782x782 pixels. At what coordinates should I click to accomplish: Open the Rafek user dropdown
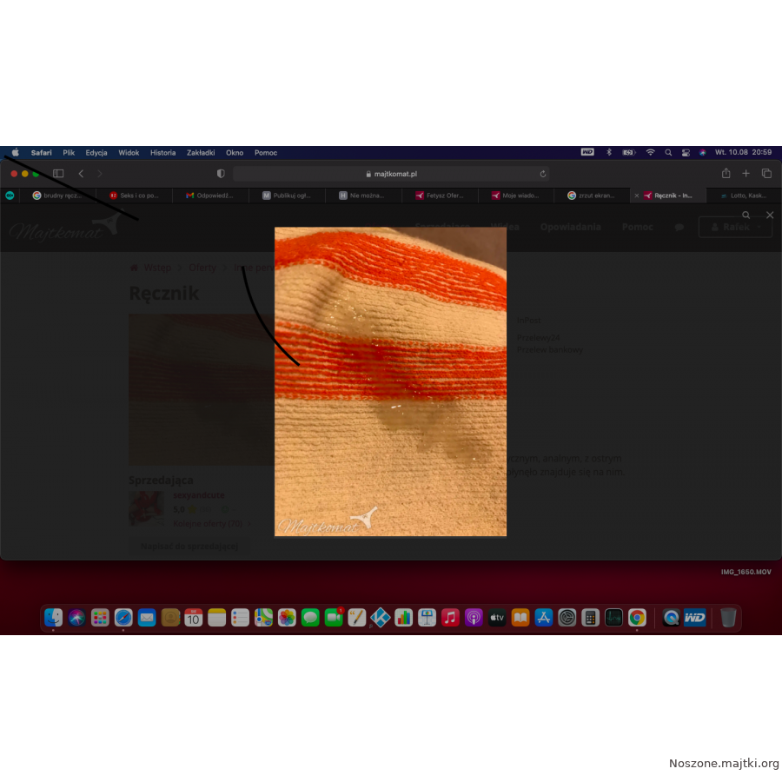(735, 227)
